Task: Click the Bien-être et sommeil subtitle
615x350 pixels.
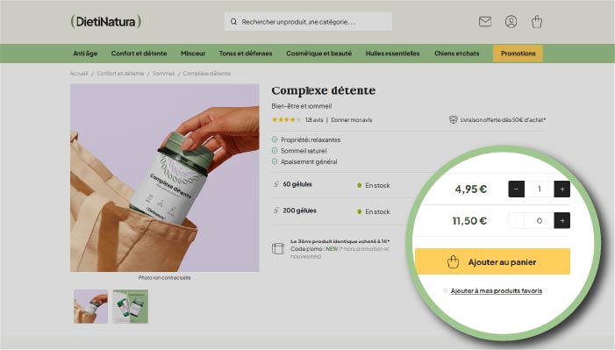Action: click(301, 106)
